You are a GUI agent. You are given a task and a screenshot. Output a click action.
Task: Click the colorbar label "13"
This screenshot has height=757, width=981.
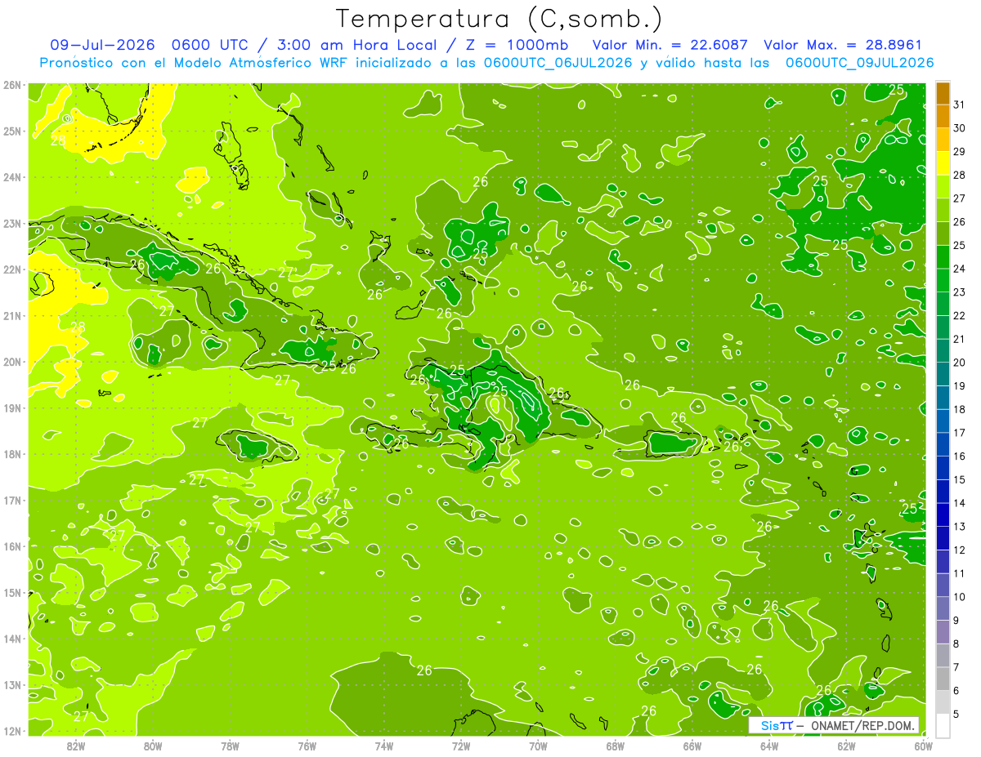(x=960, y=527)
